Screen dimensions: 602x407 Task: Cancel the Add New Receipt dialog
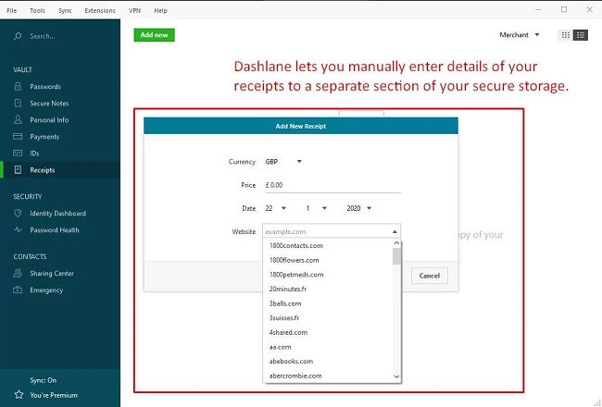(429, 276)
